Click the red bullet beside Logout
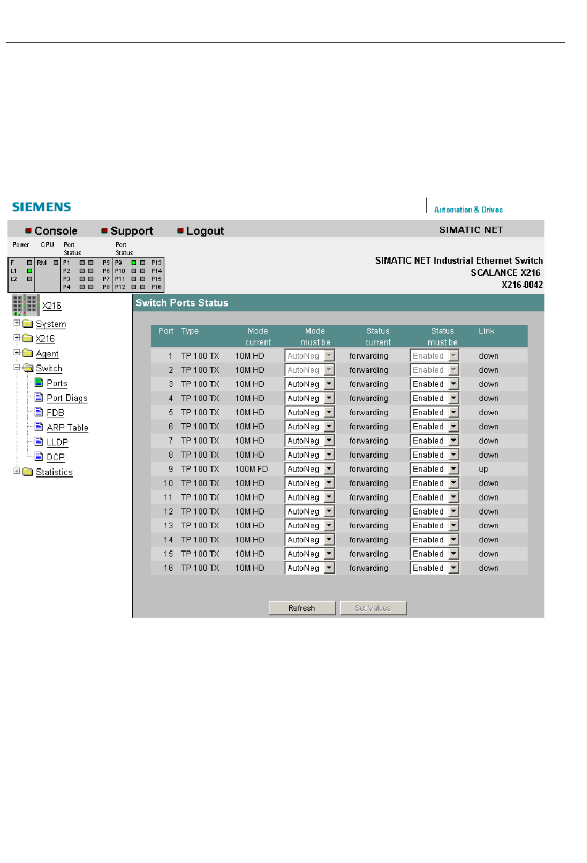587x863 pixels. 180,231
